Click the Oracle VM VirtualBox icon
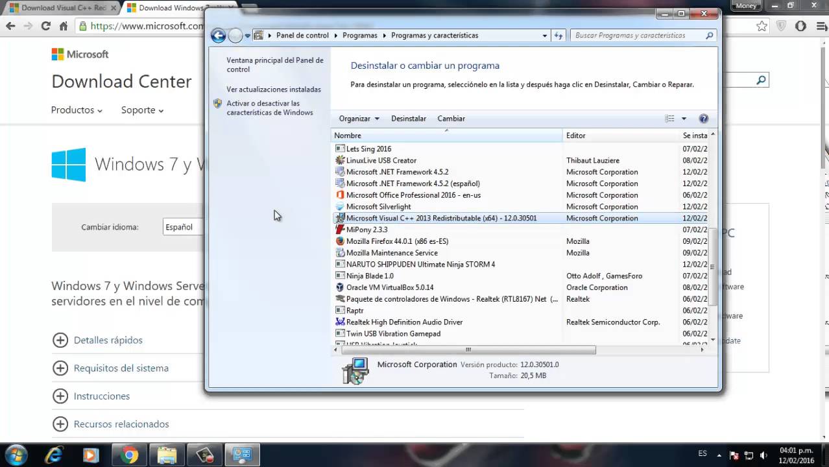The image size is (829, 467). [x=340, y=287]
